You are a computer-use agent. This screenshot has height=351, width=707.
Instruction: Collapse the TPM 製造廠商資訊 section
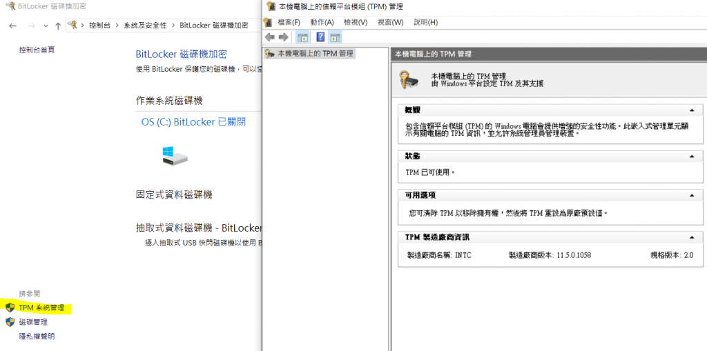692,237
